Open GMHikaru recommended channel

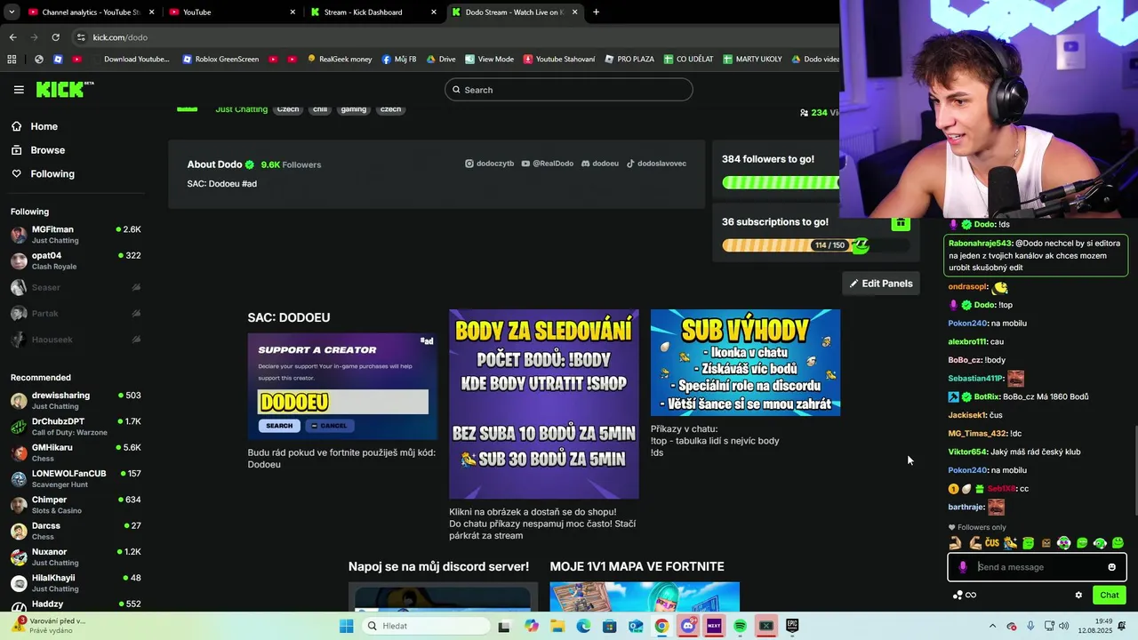tap(76, 452)
